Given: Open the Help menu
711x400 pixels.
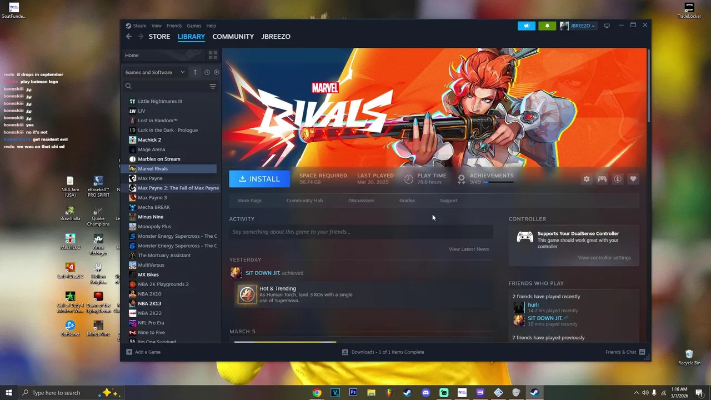Looking at the screenshot, I should 211,26.
